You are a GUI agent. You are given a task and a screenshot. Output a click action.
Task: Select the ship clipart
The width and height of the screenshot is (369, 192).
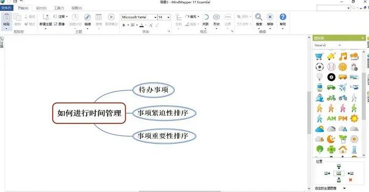pos(319,98)
